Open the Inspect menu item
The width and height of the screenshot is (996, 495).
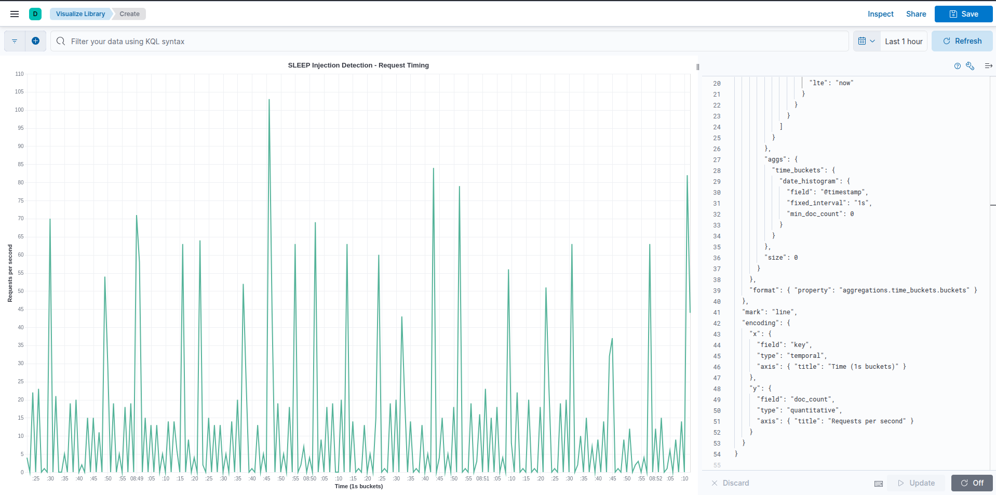pyautogui.click(x=880, y=14)
